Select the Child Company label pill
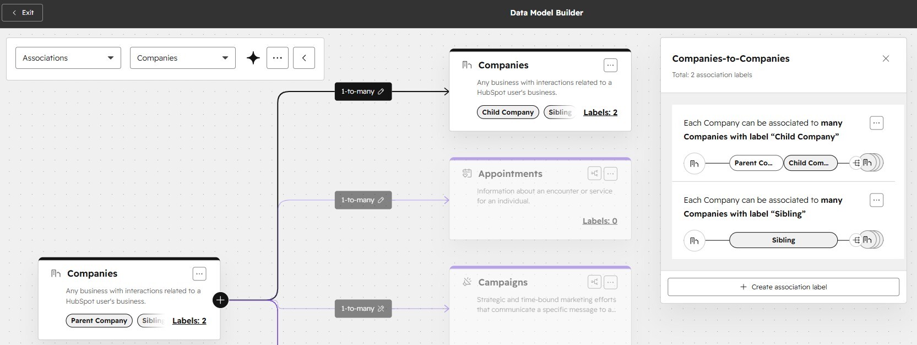 pos(508,112)
